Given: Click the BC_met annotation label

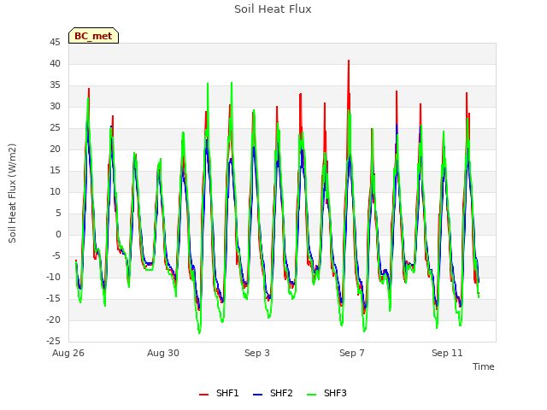Looking at the screenshot, I should [x=93, y=36].
